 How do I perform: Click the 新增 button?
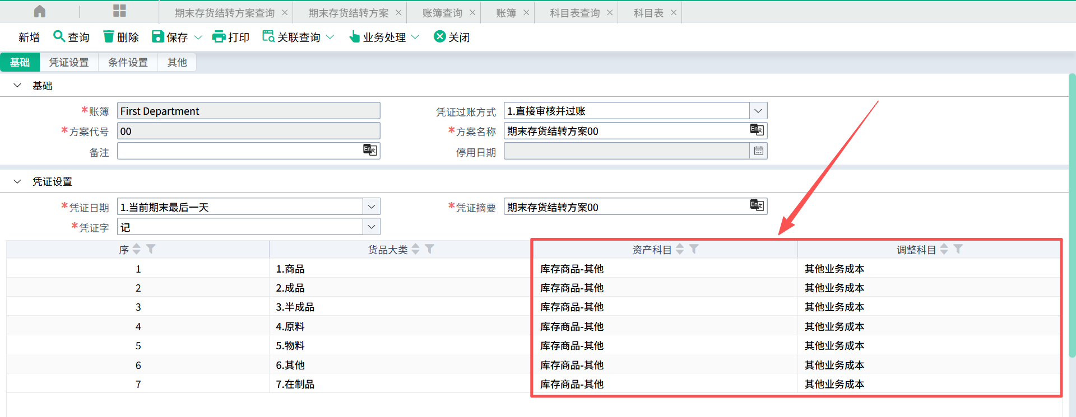point(29,38)
